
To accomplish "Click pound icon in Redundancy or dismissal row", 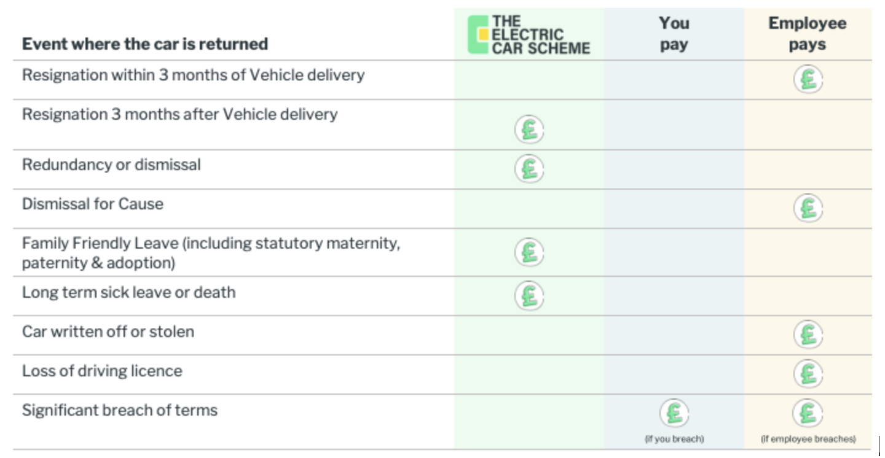I will coord(529,168).
